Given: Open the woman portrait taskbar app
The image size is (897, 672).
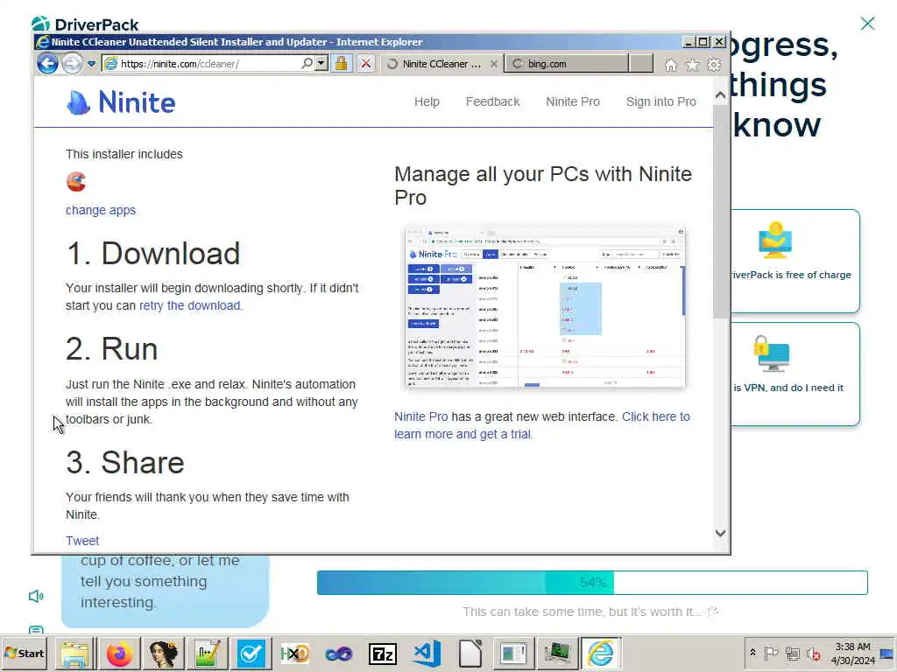Looking at the screenshot, I should [x=163, y=653].
